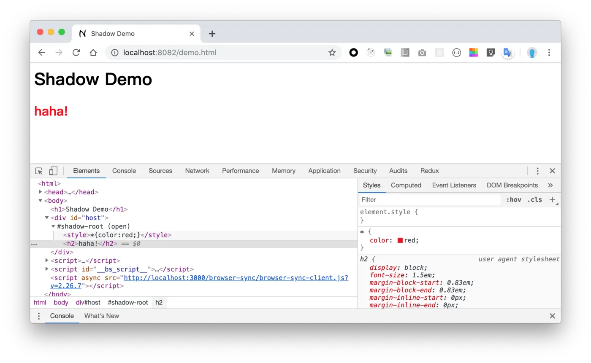Screen dimensions: 591x363
Task: Switch to the Console DevTools tab
Action: (124, 171)
